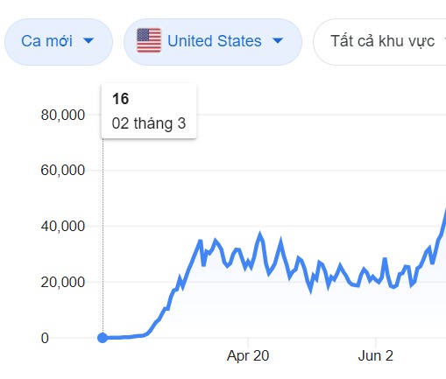This screenshot has height=379, width=446.
Task: Click the arrow next to "Ca mới"
Action: click(88, 40)
